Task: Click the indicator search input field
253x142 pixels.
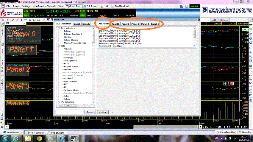Action: (69, 112)
